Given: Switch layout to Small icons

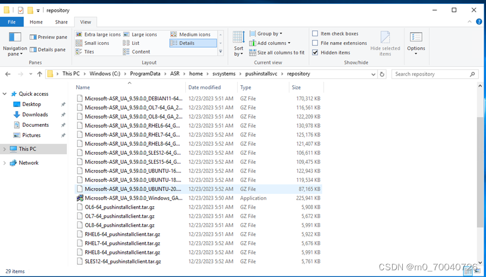Looking at the screenshot, I should 92,43.
